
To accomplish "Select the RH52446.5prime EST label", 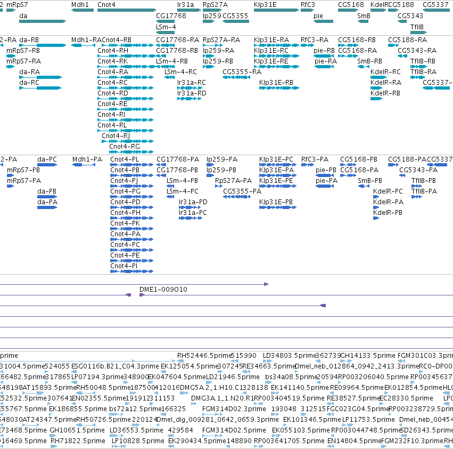I will click(x=204, y=356).
